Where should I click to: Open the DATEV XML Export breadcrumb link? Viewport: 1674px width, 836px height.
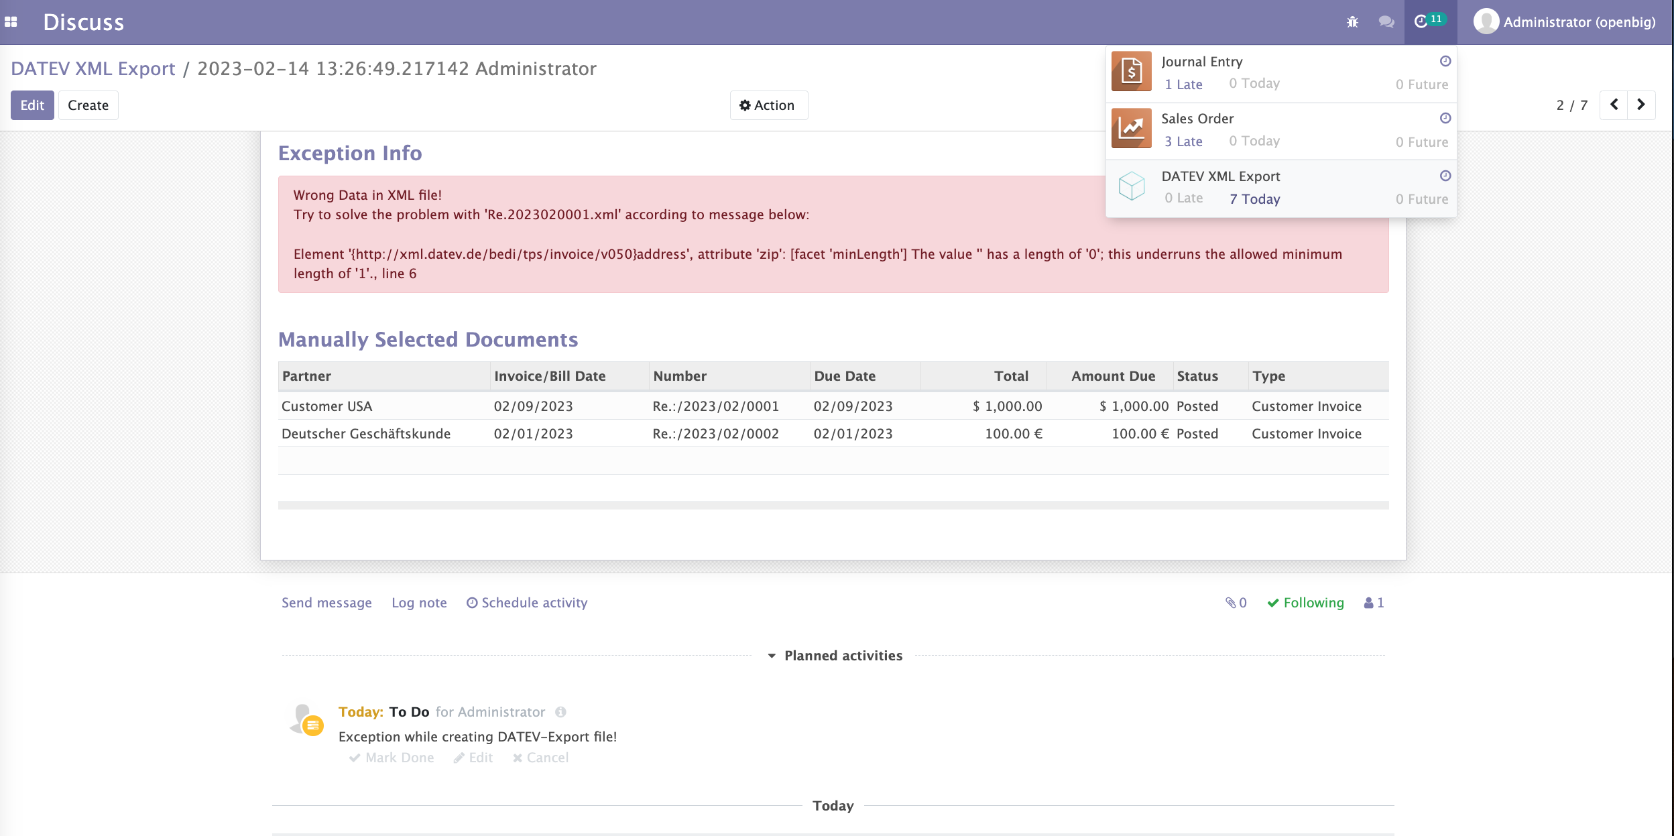point(93,68)
